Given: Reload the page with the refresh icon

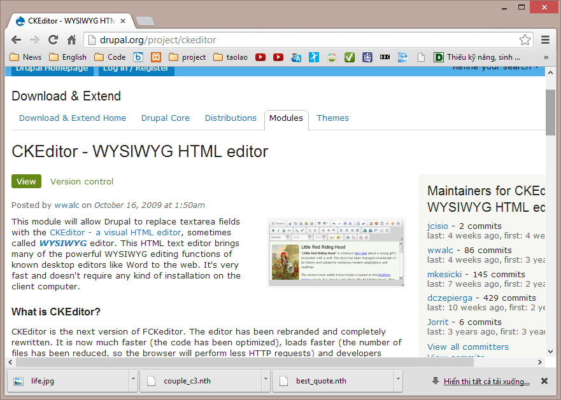Looking at the screenshot, I should 53,39.
